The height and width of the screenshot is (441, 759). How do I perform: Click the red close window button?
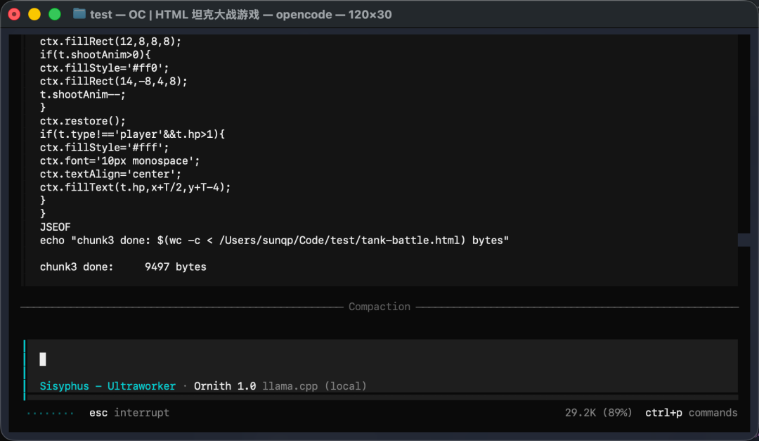point(14,14)
